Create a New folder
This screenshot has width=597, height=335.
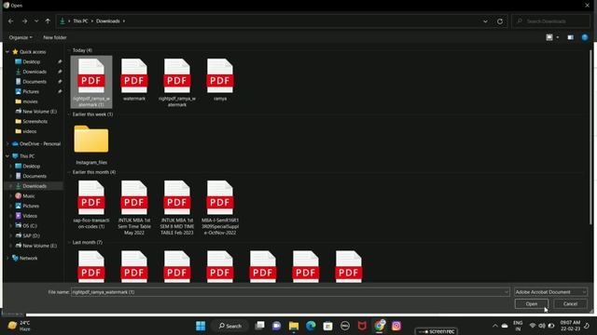55,37
